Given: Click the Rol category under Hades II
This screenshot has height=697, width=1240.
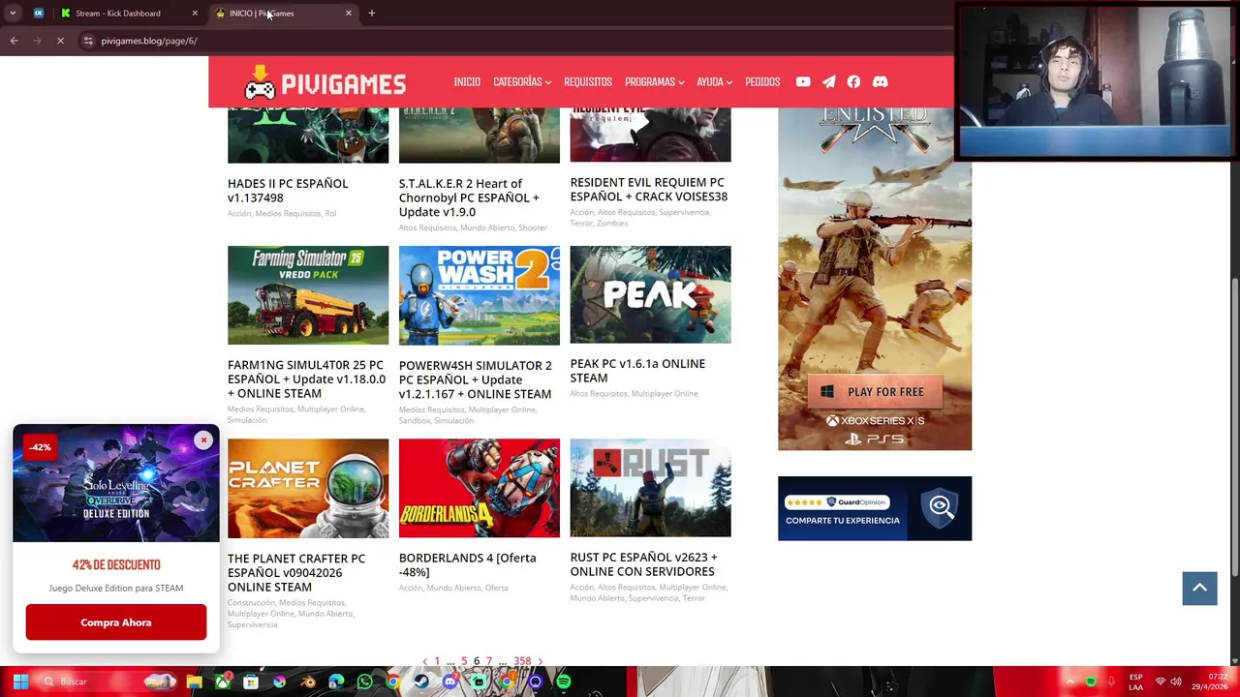Looking at the screenshot, I should coord(330,214).
